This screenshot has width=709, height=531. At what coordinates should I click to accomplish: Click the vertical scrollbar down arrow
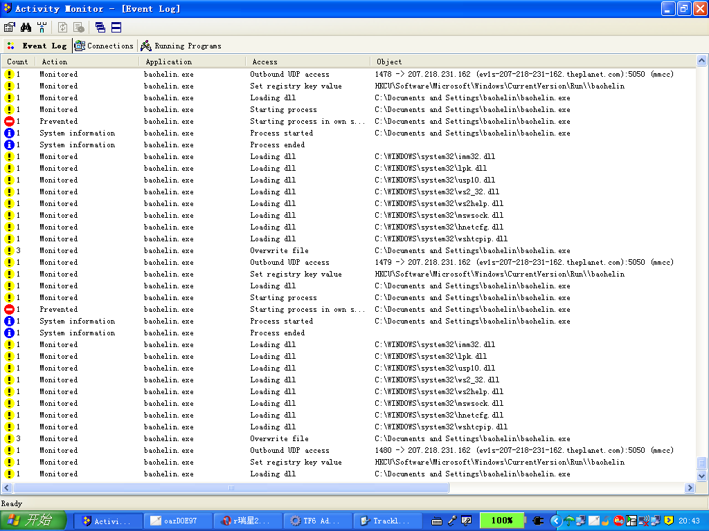tap(701, 476)
